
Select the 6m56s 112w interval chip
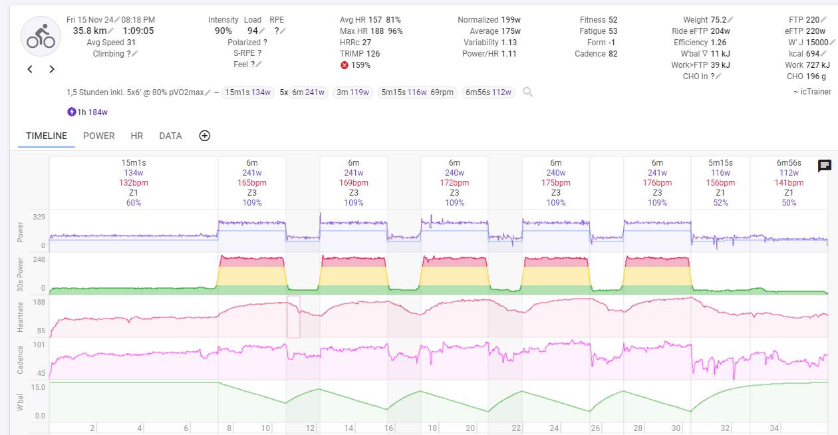[x=489, y=92]
